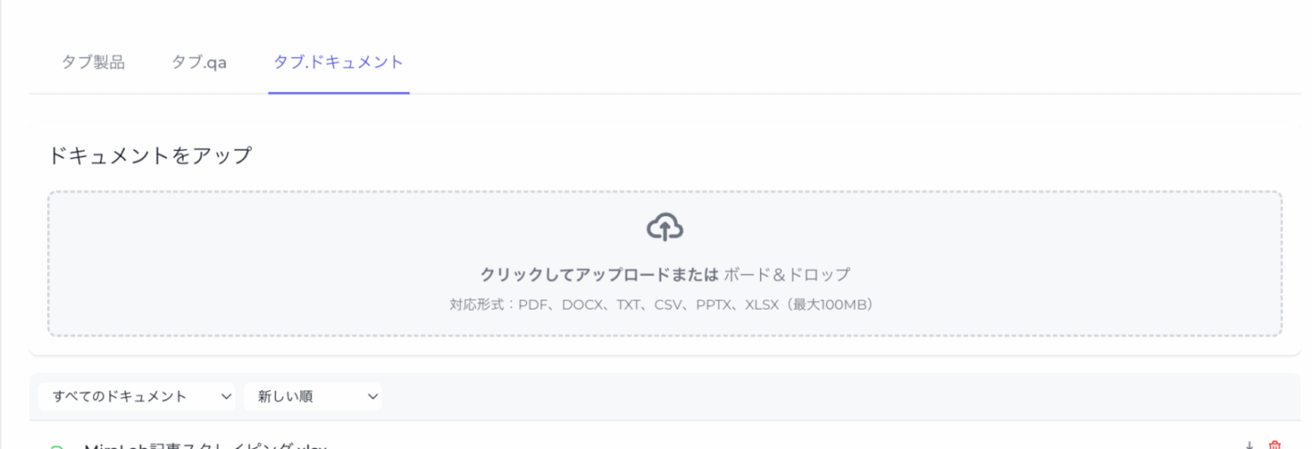Delete the MiraLab document with the trash icon

(x=1275, y=445)
